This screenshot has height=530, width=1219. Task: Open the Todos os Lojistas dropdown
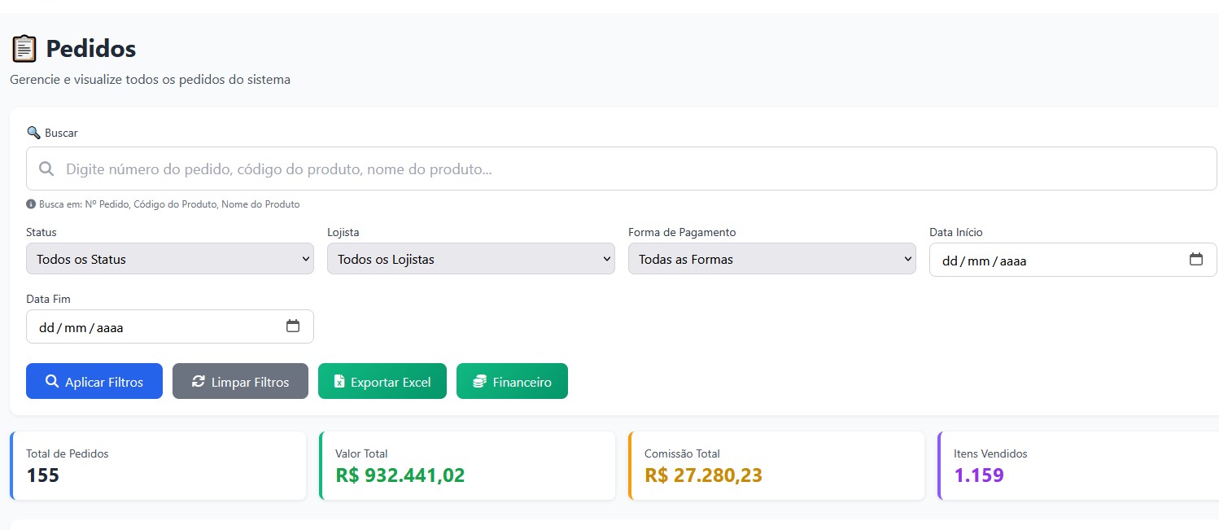tap(470, 259)
